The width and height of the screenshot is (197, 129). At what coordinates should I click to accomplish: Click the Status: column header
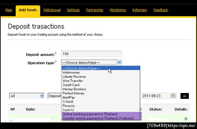click(x=156, y=109)
